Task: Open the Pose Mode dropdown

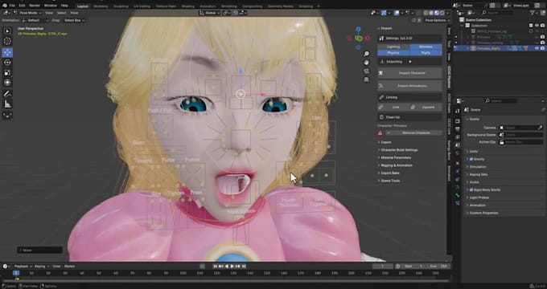Action: click(27, 13)
